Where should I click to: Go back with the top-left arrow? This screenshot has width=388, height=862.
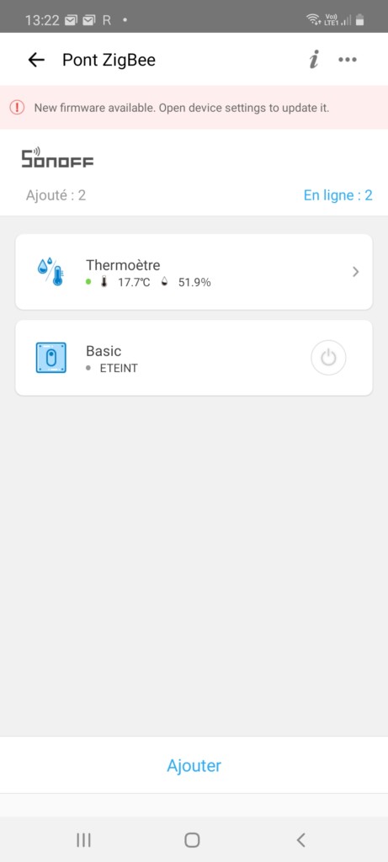36,60
